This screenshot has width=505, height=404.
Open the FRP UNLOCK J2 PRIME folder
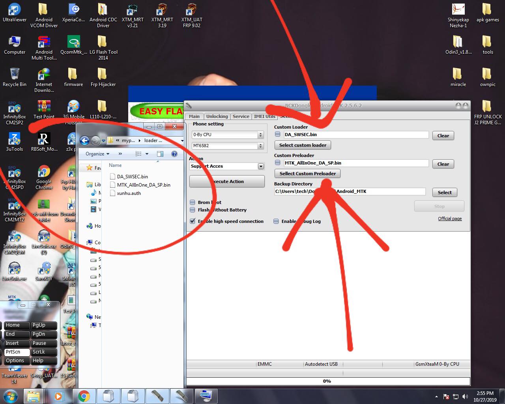(488, 113)
